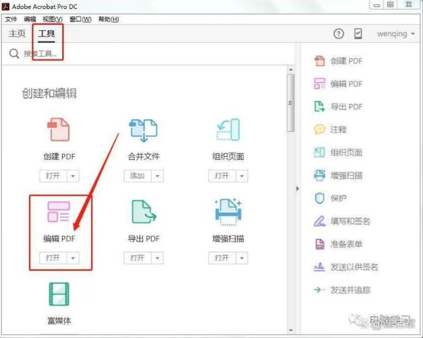Click the Adobe Acrobat title bar logo
Viewport: 423px width, 338px height.
coord(5,6)
